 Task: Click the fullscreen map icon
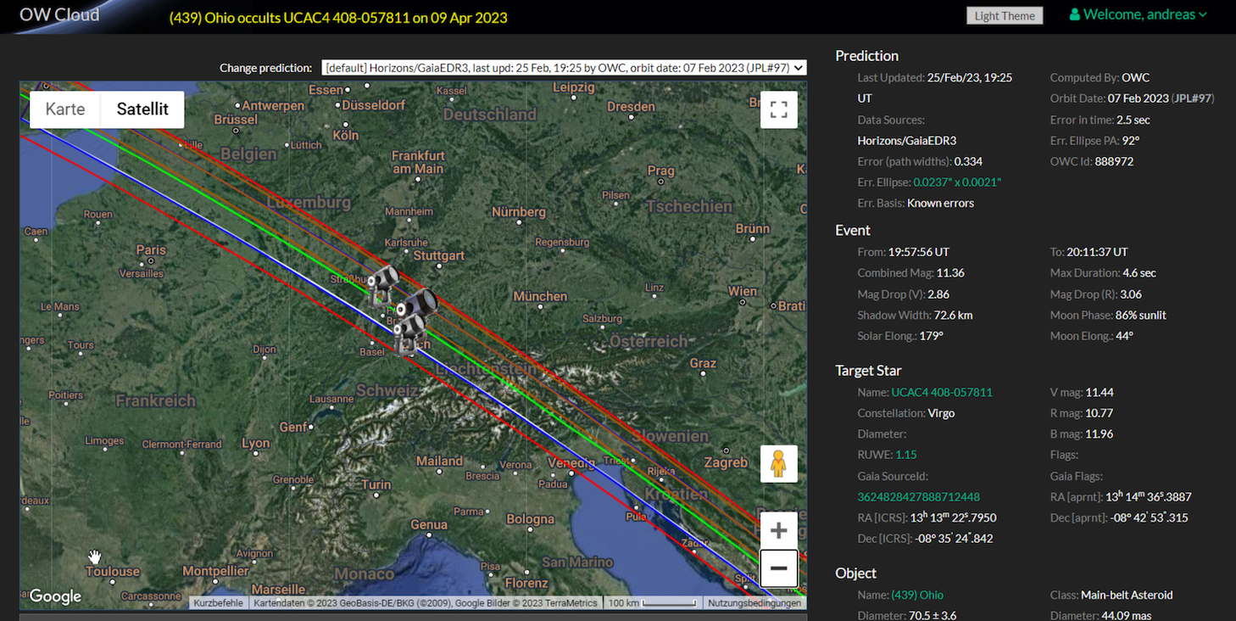778,109
